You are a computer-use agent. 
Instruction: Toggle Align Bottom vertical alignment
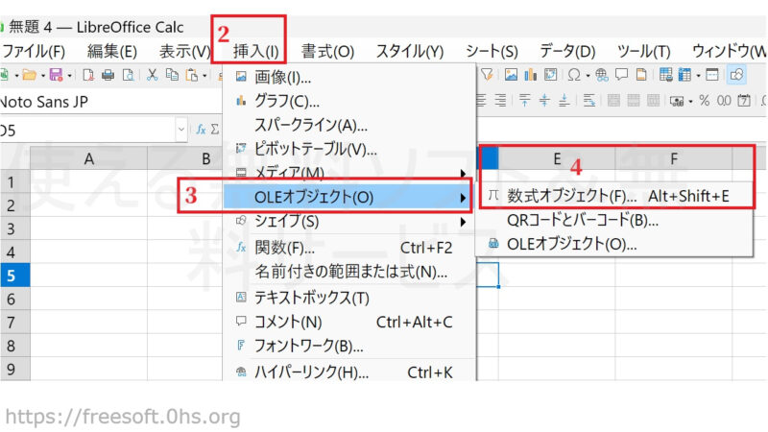tap(564, 101)
